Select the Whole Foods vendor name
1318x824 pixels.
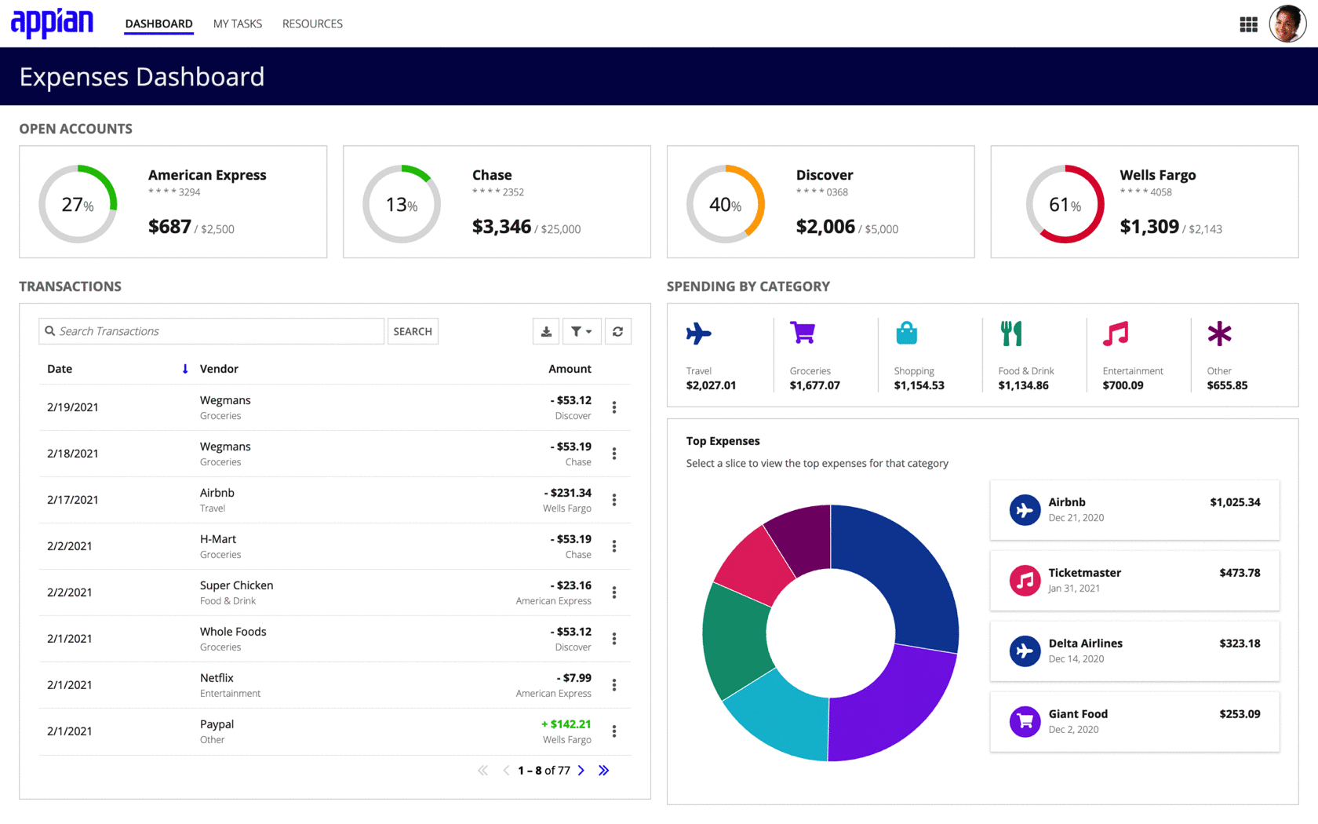pyautogui.click(x=233, y=632)
